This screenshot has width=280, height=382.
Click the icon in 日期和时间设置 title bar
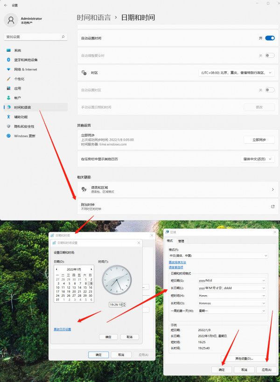54,243
